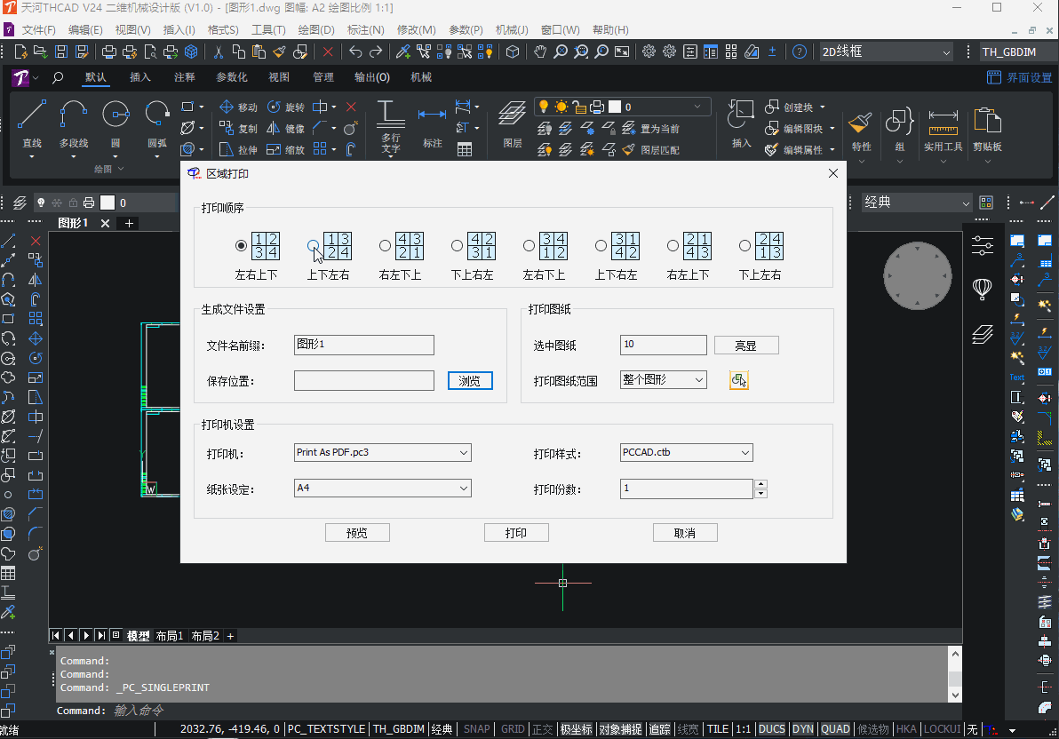1059x739 pixels.
Task: Open the 文件(F) menu
Action: (x=38, y=29)
